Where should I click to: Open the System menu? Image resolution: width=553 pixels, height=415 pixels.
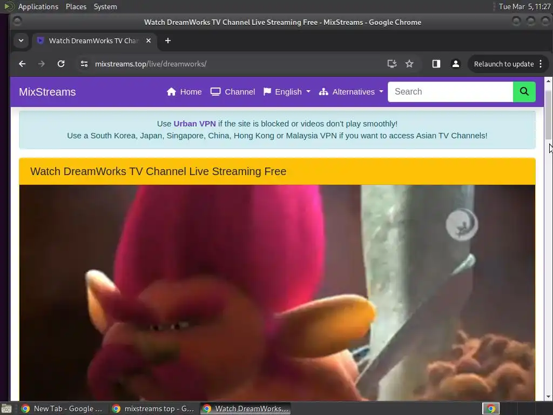coord(105,6)
